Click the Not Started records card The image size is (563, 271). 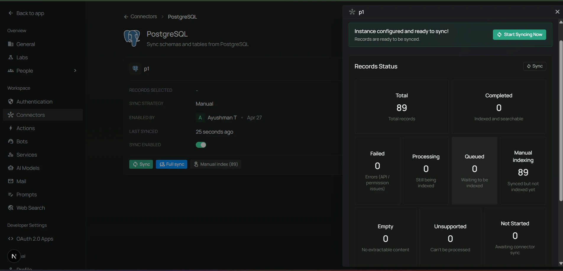tap(515, 238)
